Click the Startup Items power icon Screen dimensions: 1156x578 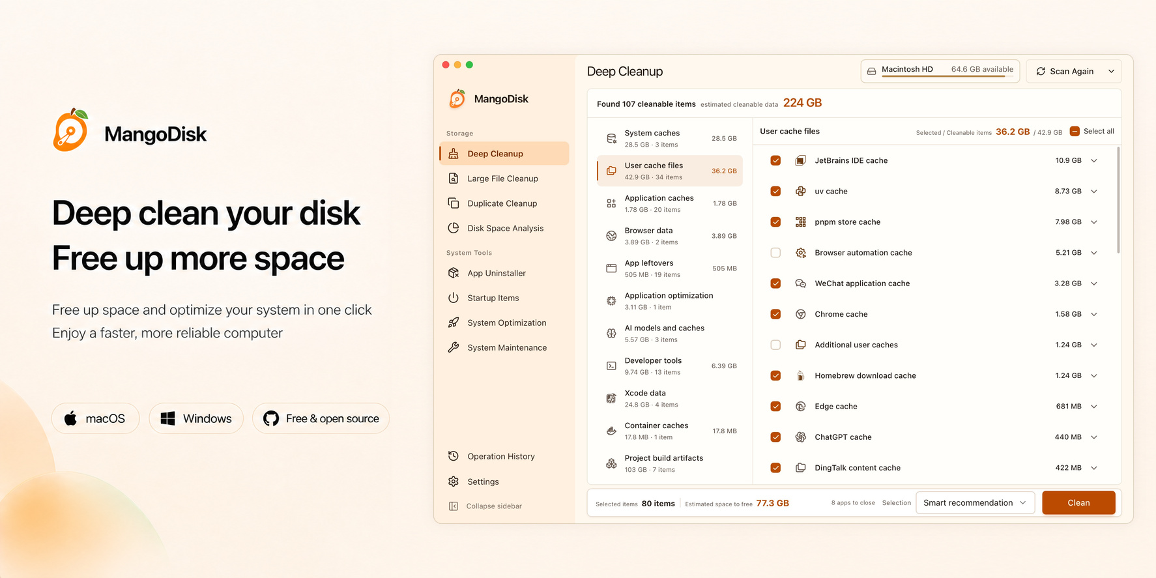(x=454, y=298)
